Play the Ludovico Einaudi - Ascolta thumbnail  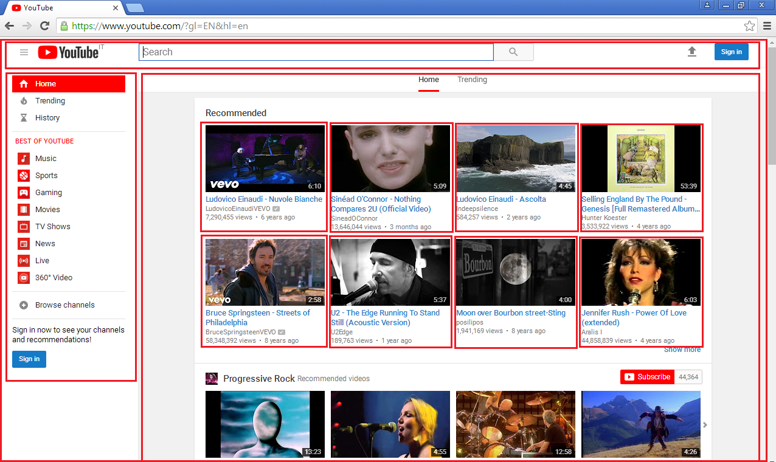(516, 159)
